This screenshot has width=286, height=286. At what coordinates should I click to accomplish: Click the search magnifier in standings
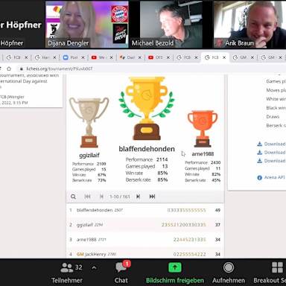[x=73, y=197]
